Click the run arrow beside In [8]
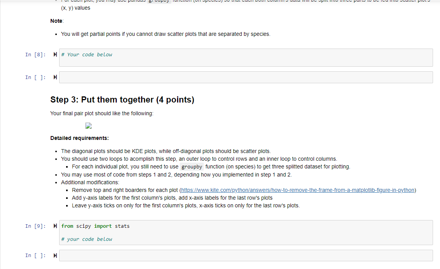Image resolution: width=440 pixels, height=269 pixels. [x=55, y=54]
